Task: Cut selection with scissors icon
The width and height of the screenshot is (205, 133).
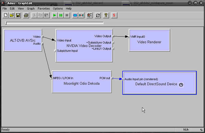Action: [x=34, y=15]
